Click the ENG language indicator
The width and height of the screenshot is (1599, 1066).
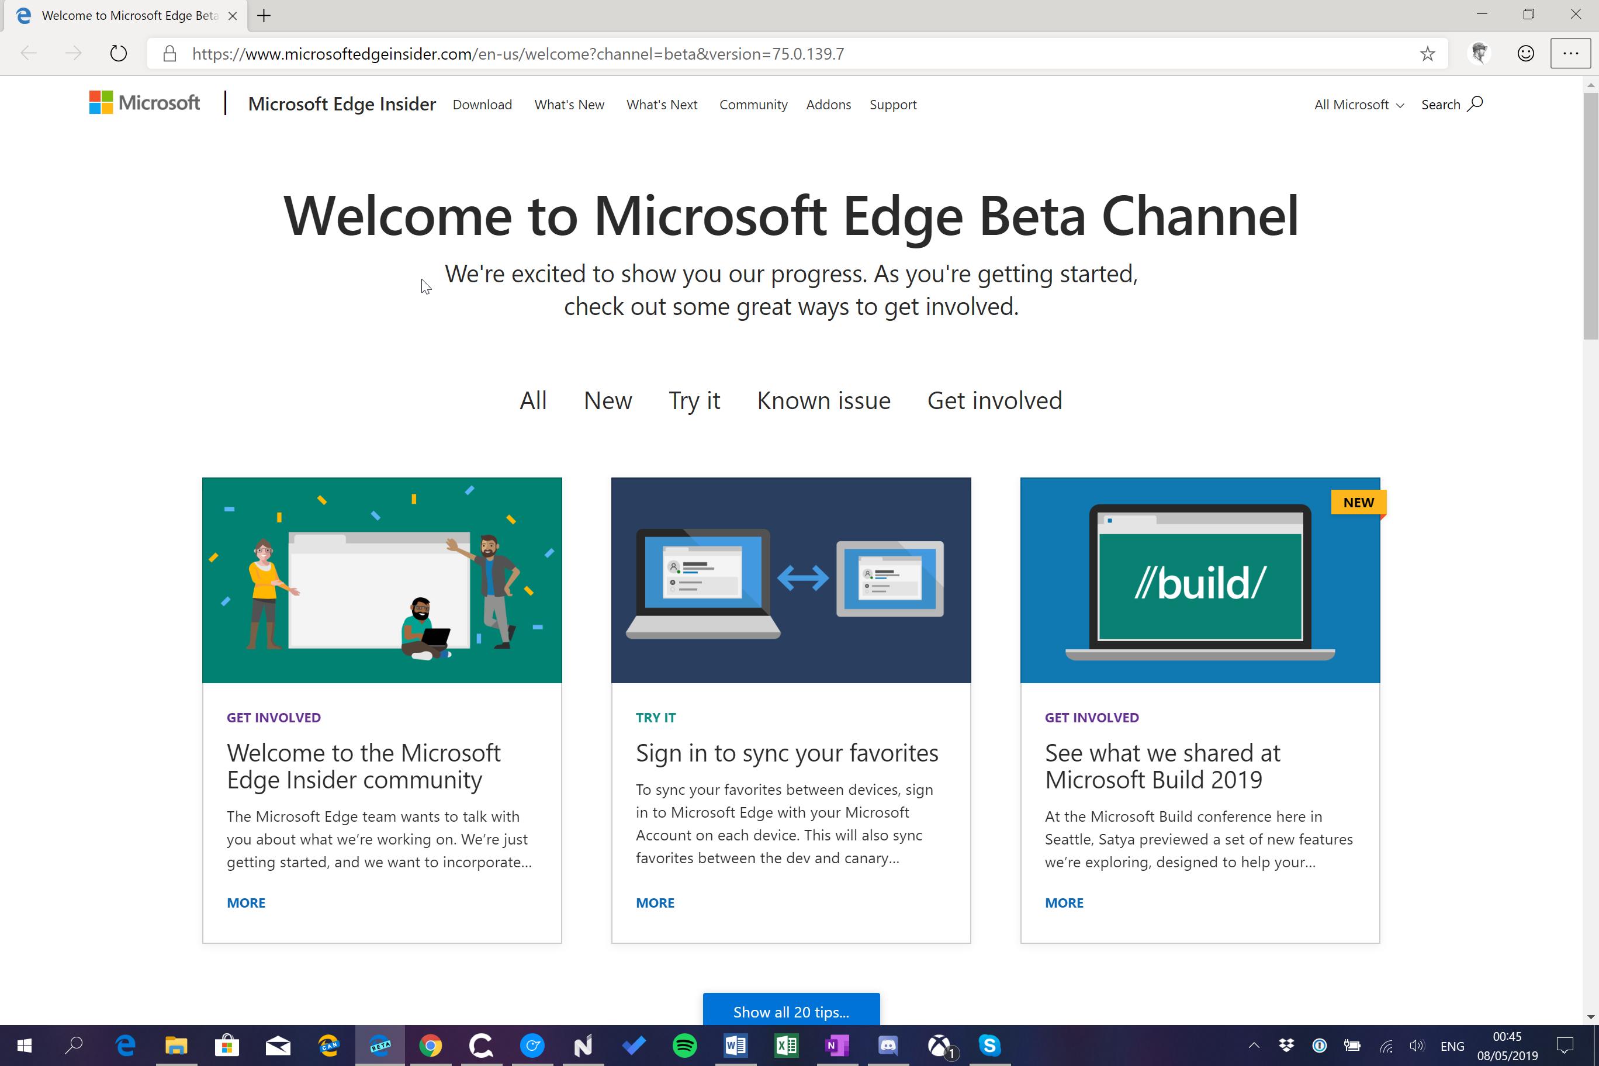(1452, 1046)
